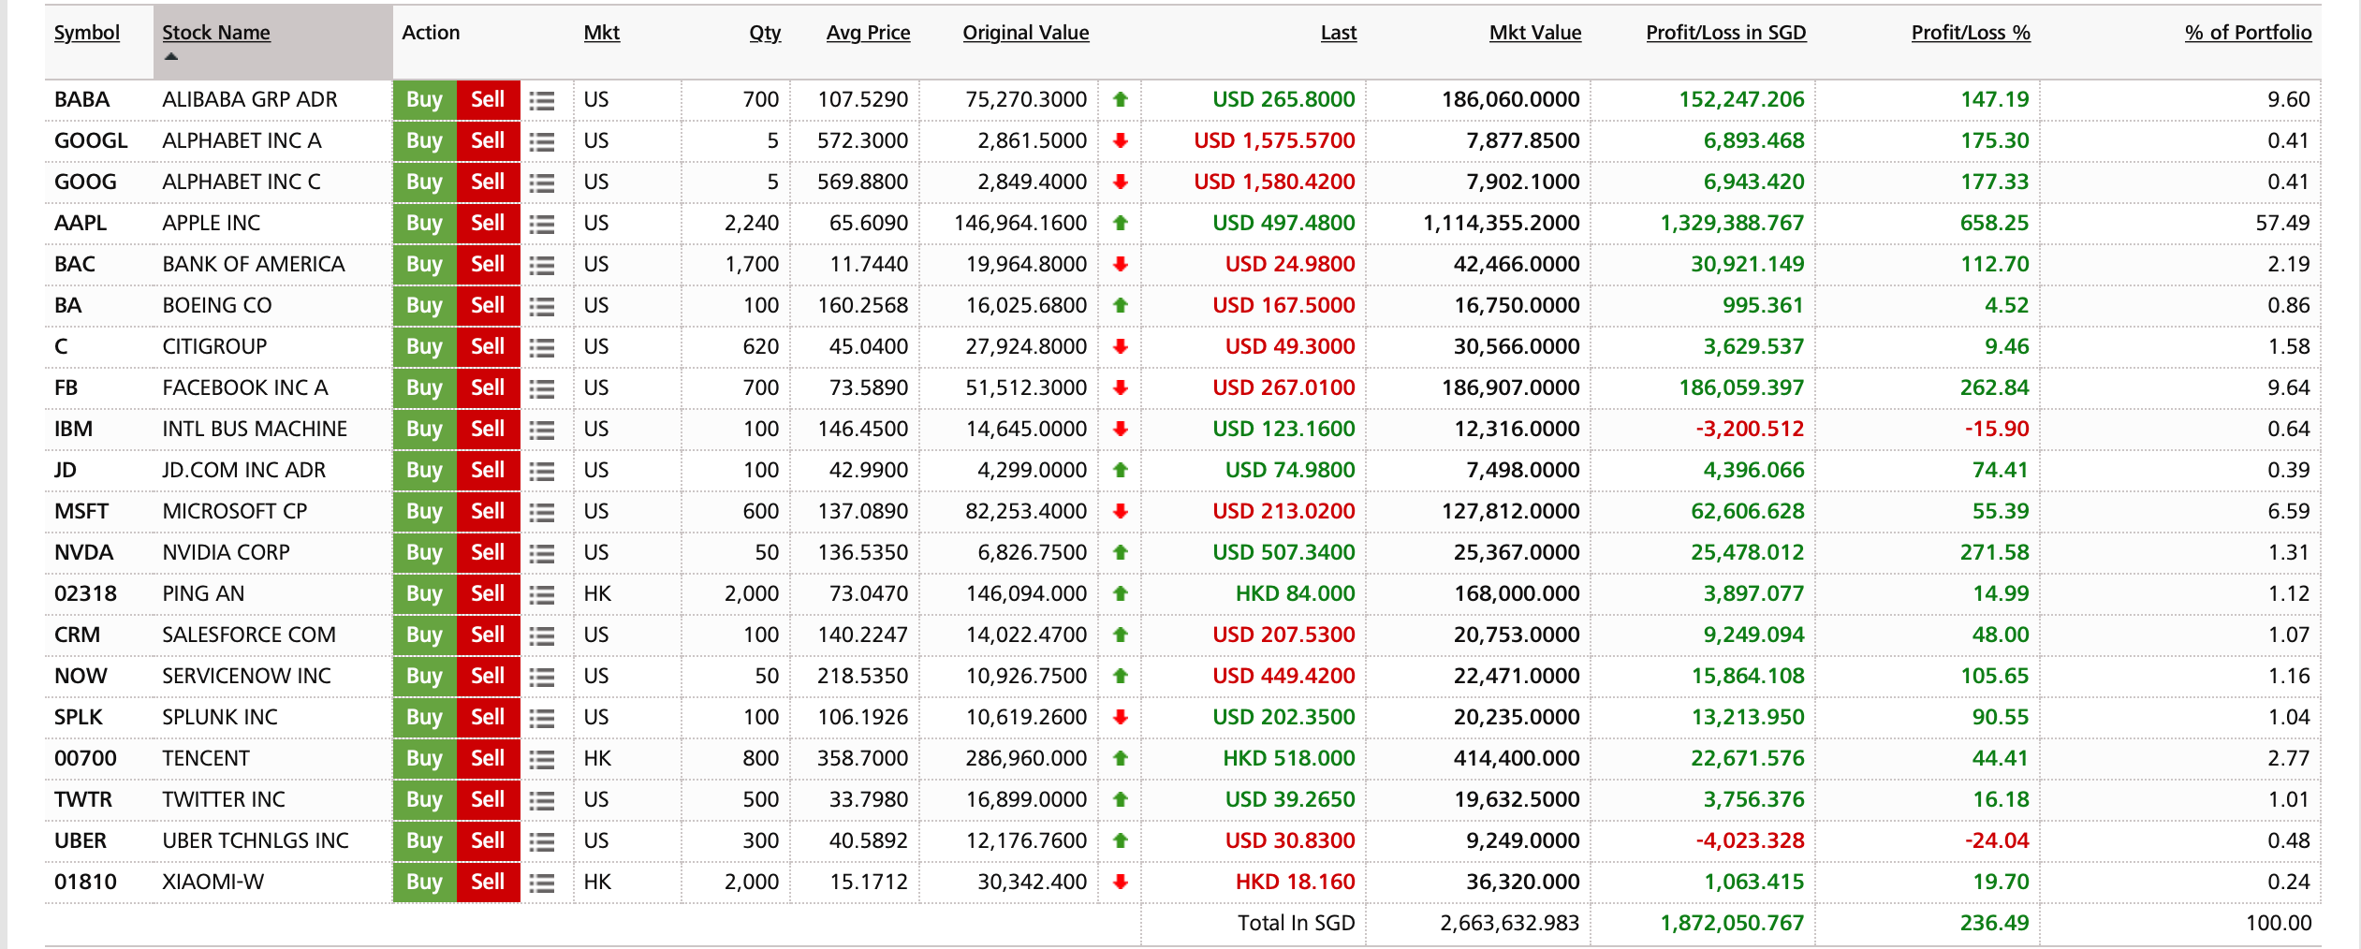
Task: Open the list menu icon for ServiceNow row
Action: click(541, 677)
